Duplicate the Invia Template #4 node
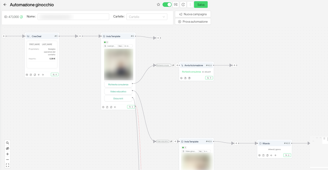The width and height of the screenshot is (328, 170). pos(111,107)
